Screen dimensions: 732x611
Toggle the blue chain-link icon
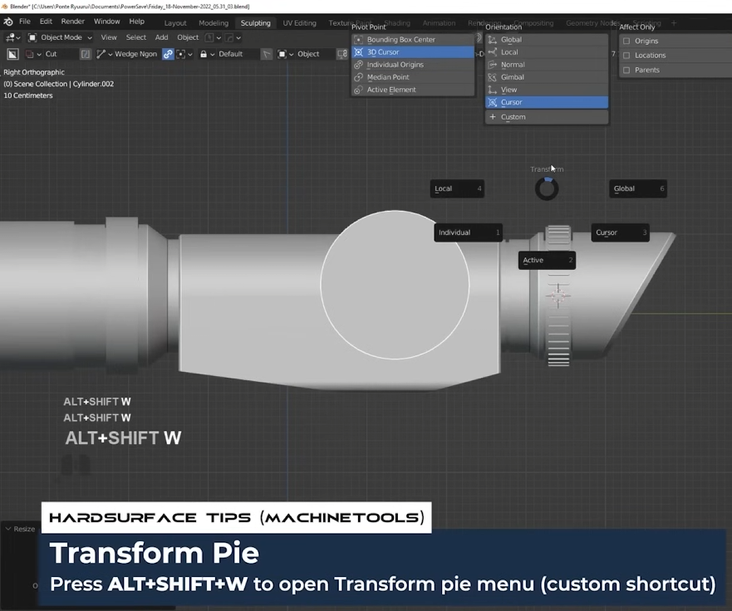[168, 54]
